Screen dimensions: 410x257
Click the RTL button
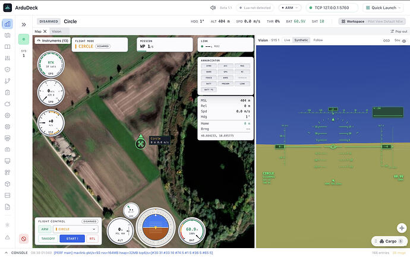click(92, 239)
